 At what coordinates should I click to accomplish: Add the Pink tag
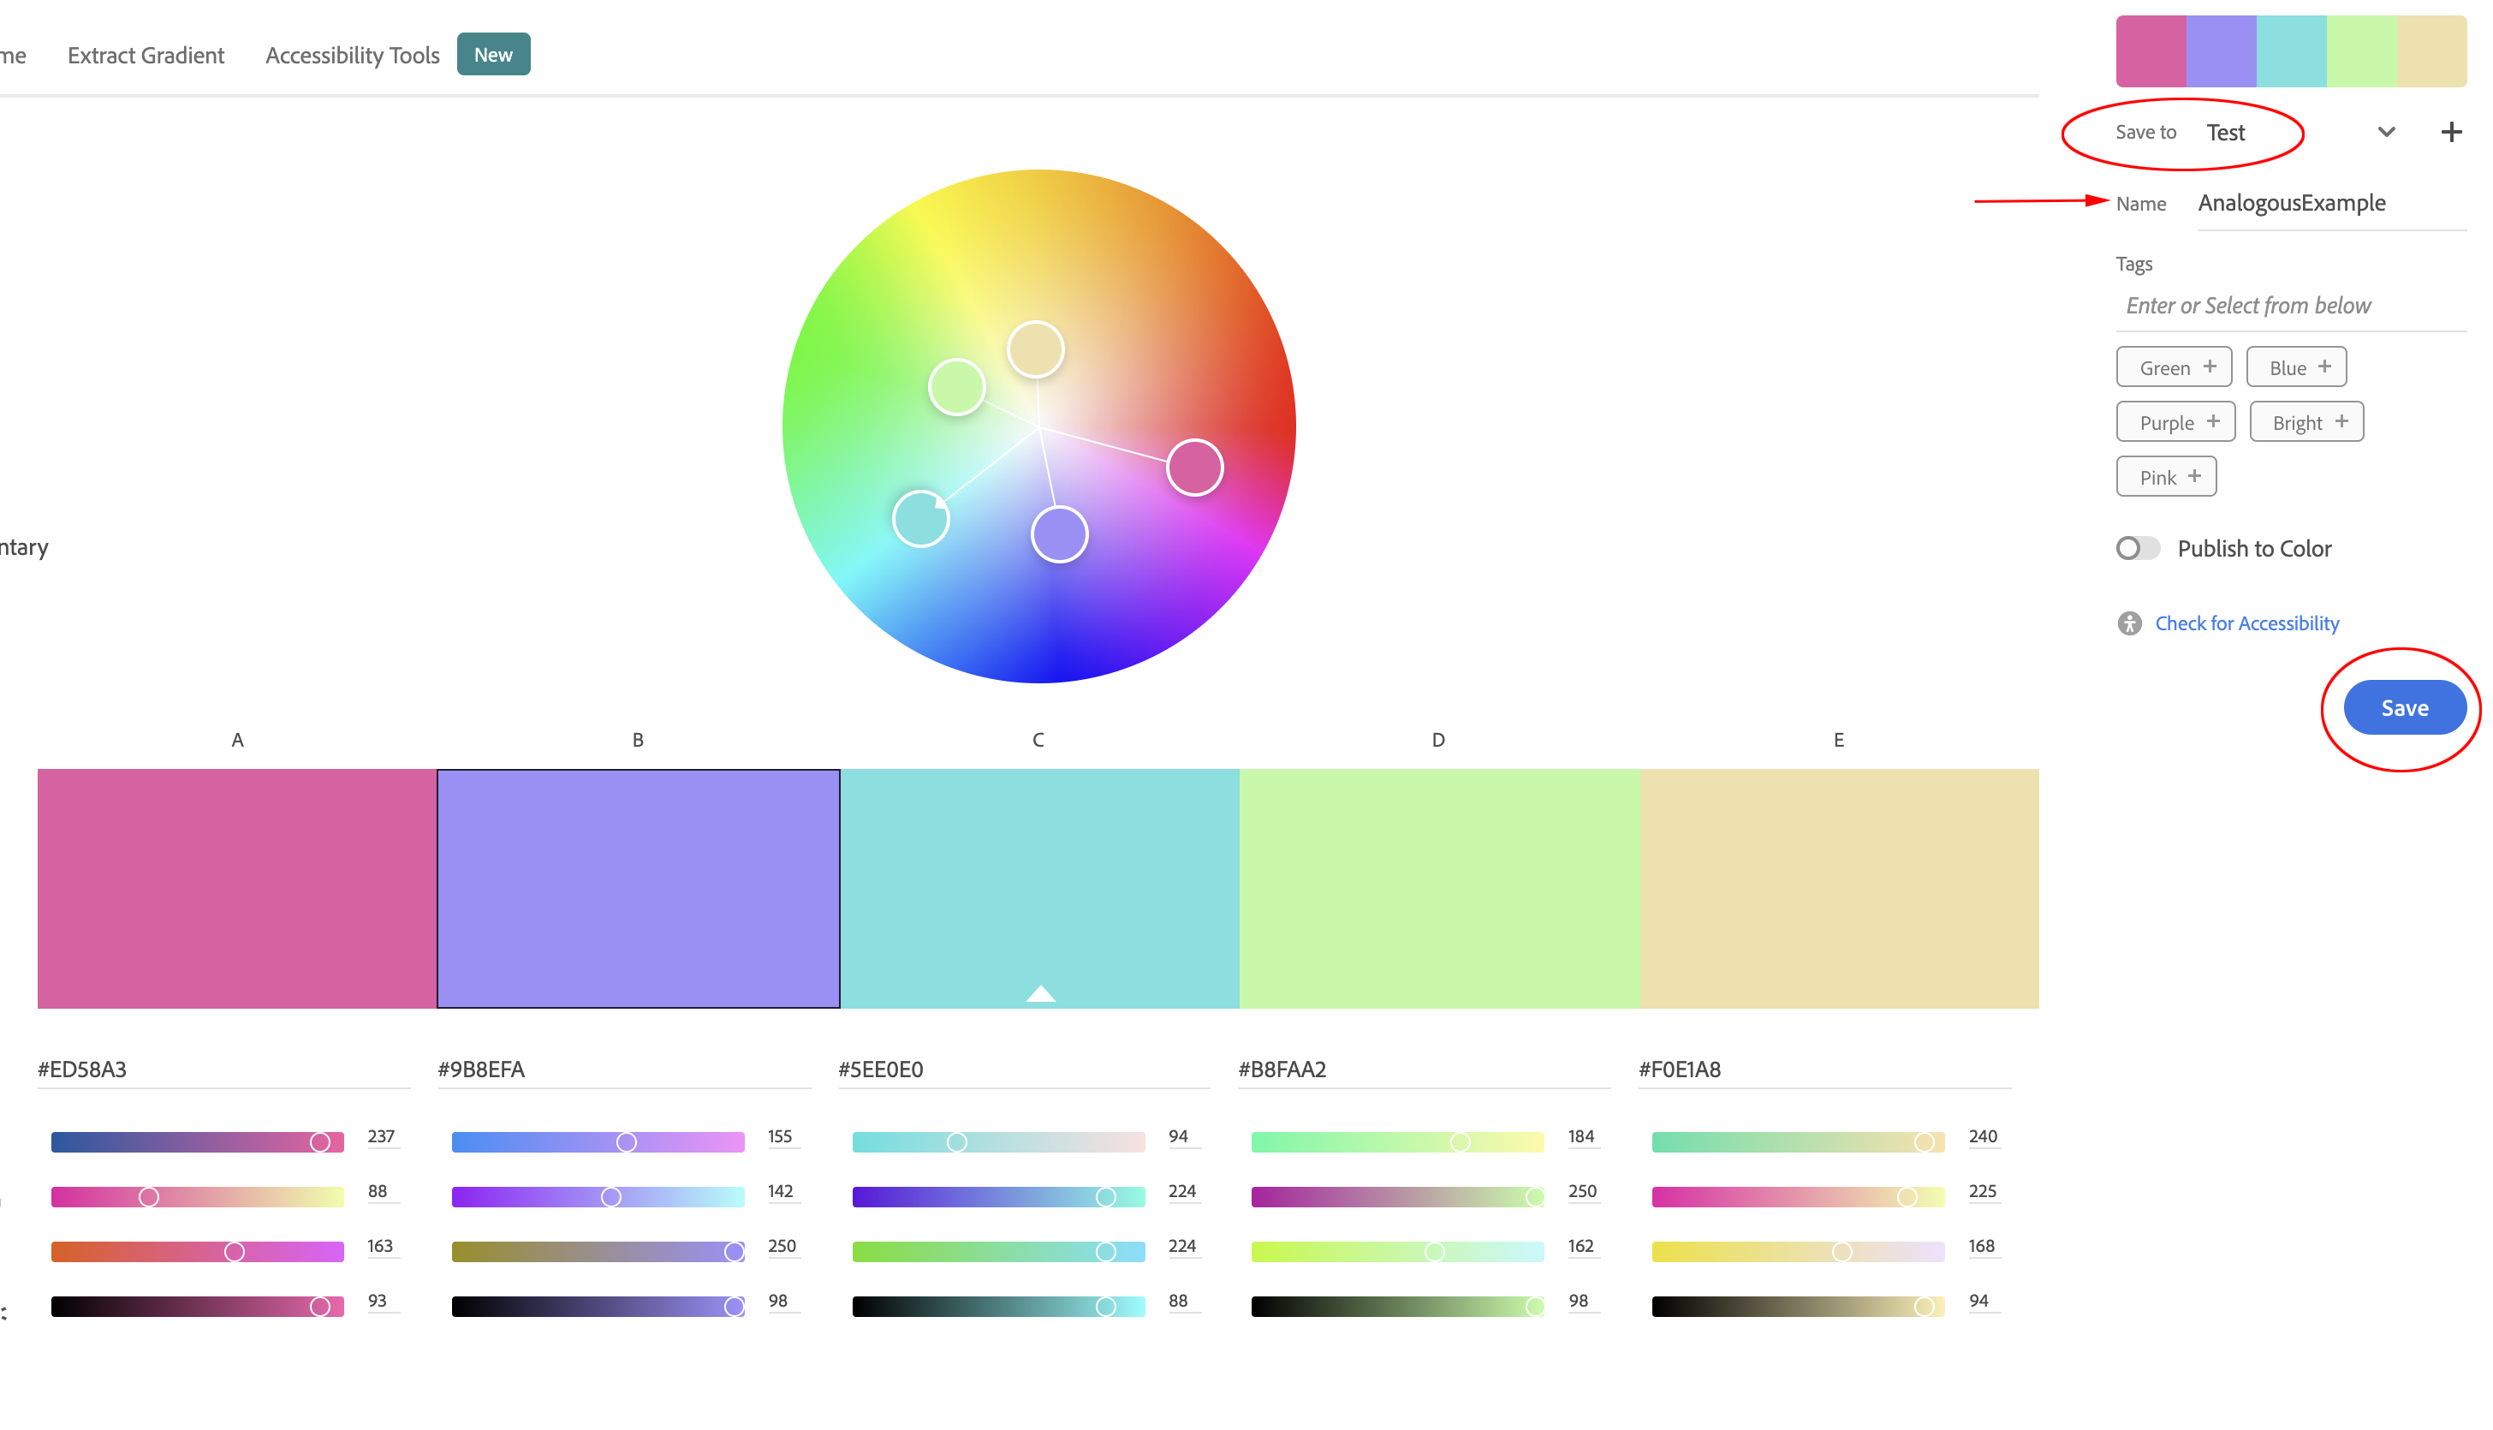pyautogui.click(x=2166, y=476)
